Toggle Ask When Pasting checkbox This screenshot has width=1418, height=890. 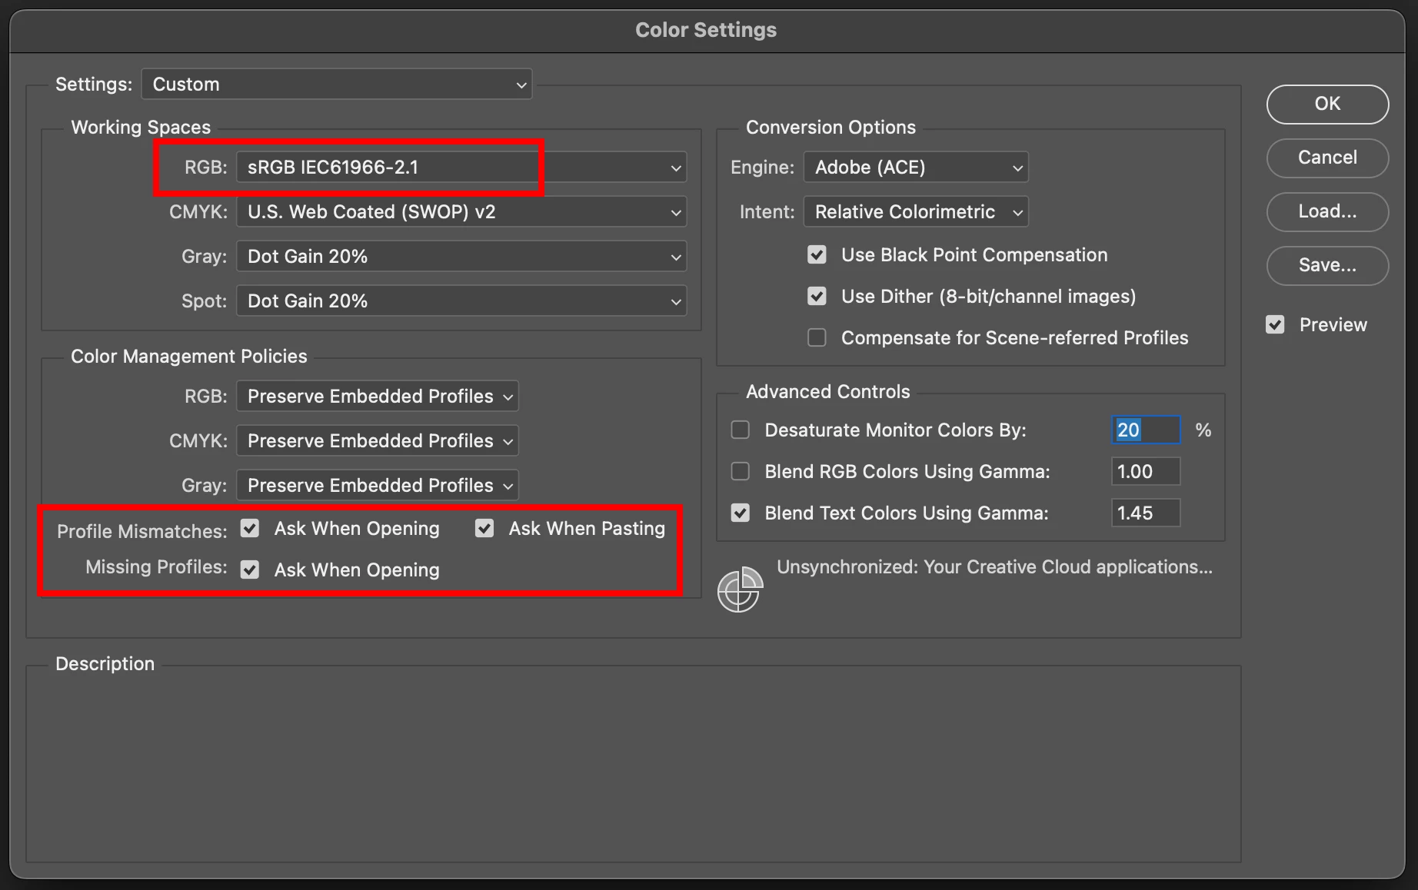tap(484, 528)
